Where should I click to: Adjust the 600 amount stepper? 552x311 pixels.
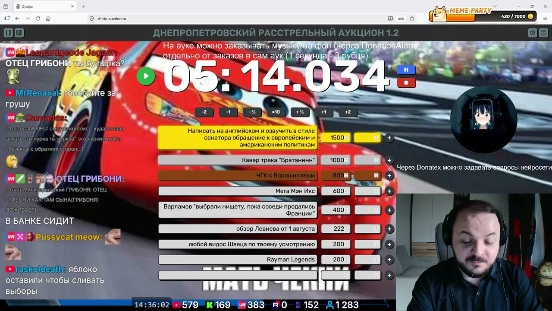tap(346, 191)
